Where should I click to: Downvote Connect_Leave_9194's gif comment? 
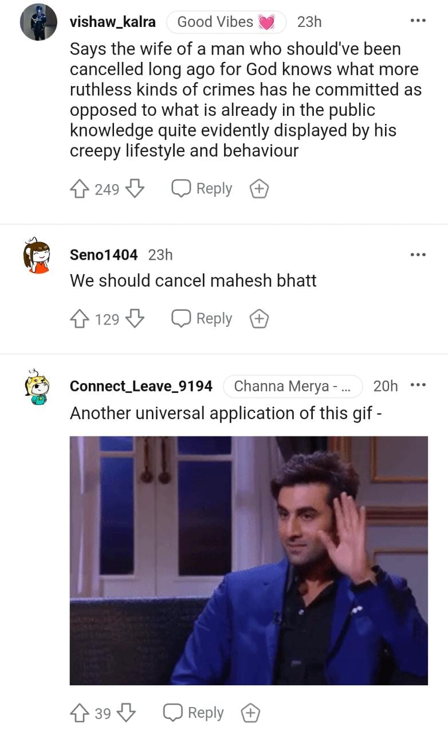[x=126, y=713]
